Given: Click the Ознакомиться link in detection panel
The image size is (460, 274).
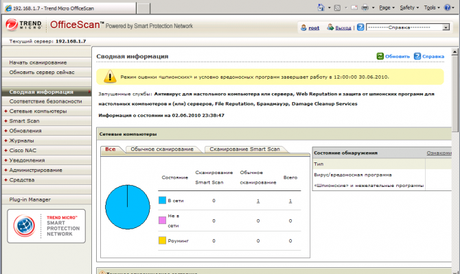Looking at the screenshot, I should click(439, 153).
